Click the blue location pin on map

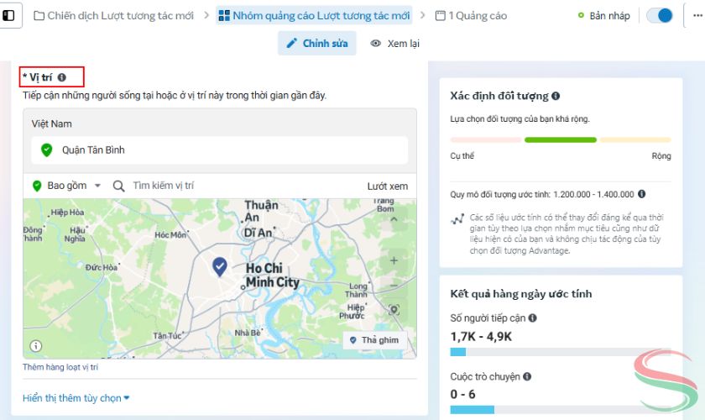(219, 267)
